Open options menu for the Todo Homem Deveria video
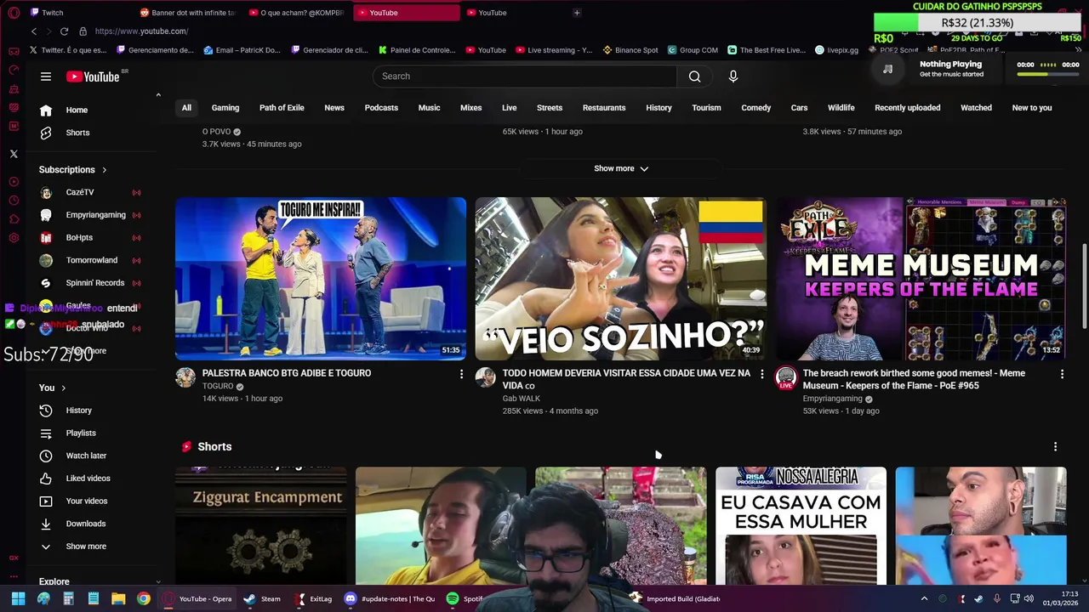The width and height of the screenshot is (1089, 612). click(761, 374)
